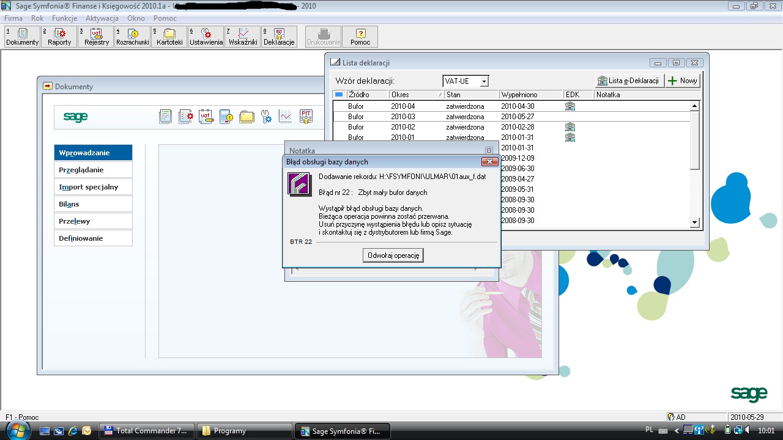The image size is (783, 440).
Task: Open Rejestry from the main toolbar
Action: pyautogui.click(x=96, y=37)
